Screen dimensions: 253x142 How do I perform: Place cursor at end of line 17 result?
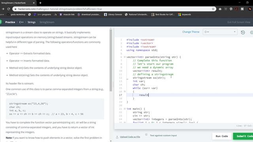tap(149, 95)
